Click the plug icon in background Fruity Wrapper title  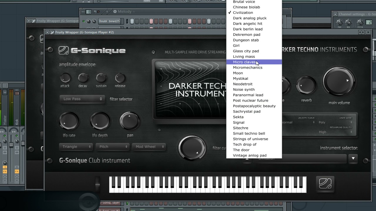coord(33,21)
